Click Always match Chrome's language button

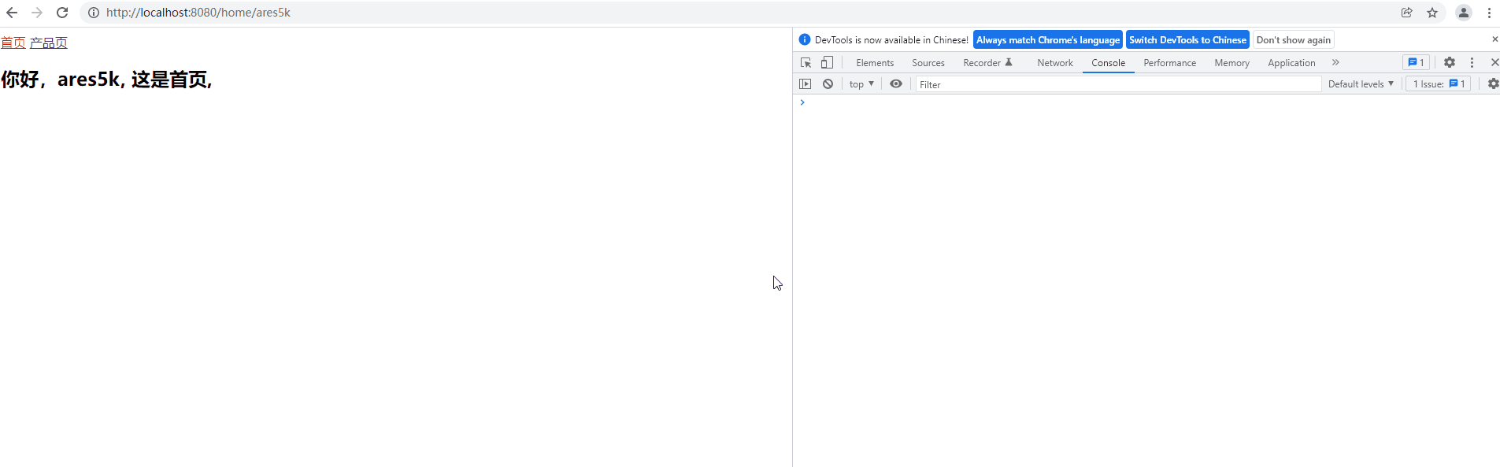point(1048,40)
